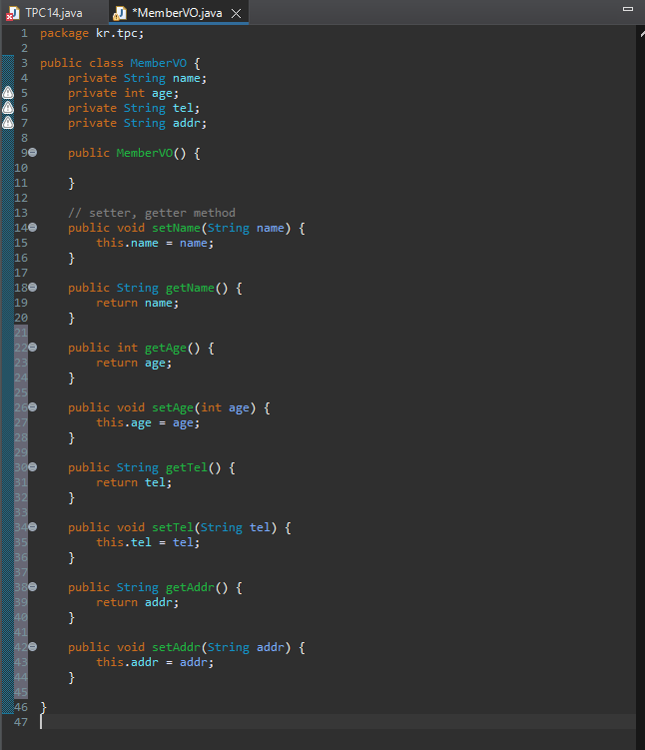
Task: Click 'return name;' on line 19
Action: 137,303
